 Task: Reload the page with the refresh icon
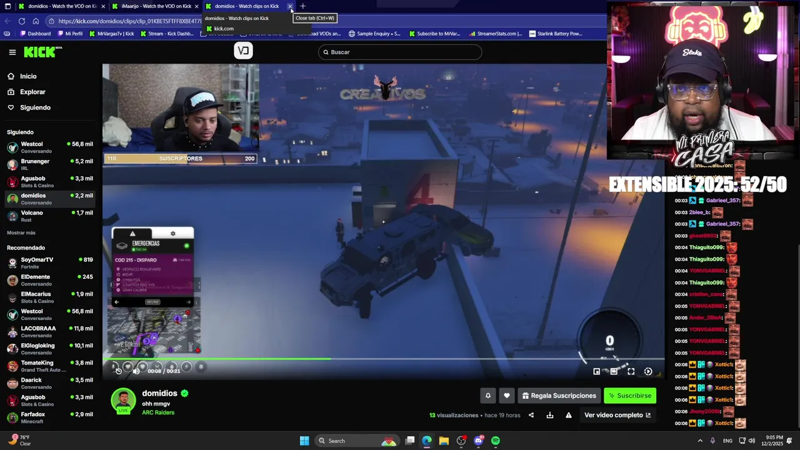pos(22,21)
